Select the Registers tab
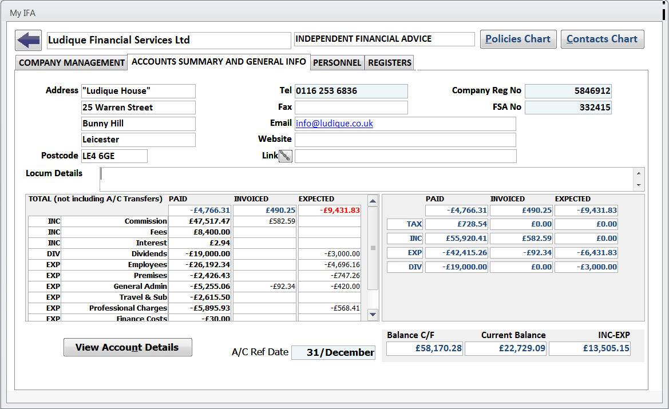This screenshot has width=669, height=409. pos(389,63)
